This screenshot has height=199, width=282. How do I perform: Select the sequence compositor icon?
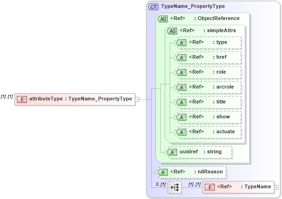[x=174, y=187]
